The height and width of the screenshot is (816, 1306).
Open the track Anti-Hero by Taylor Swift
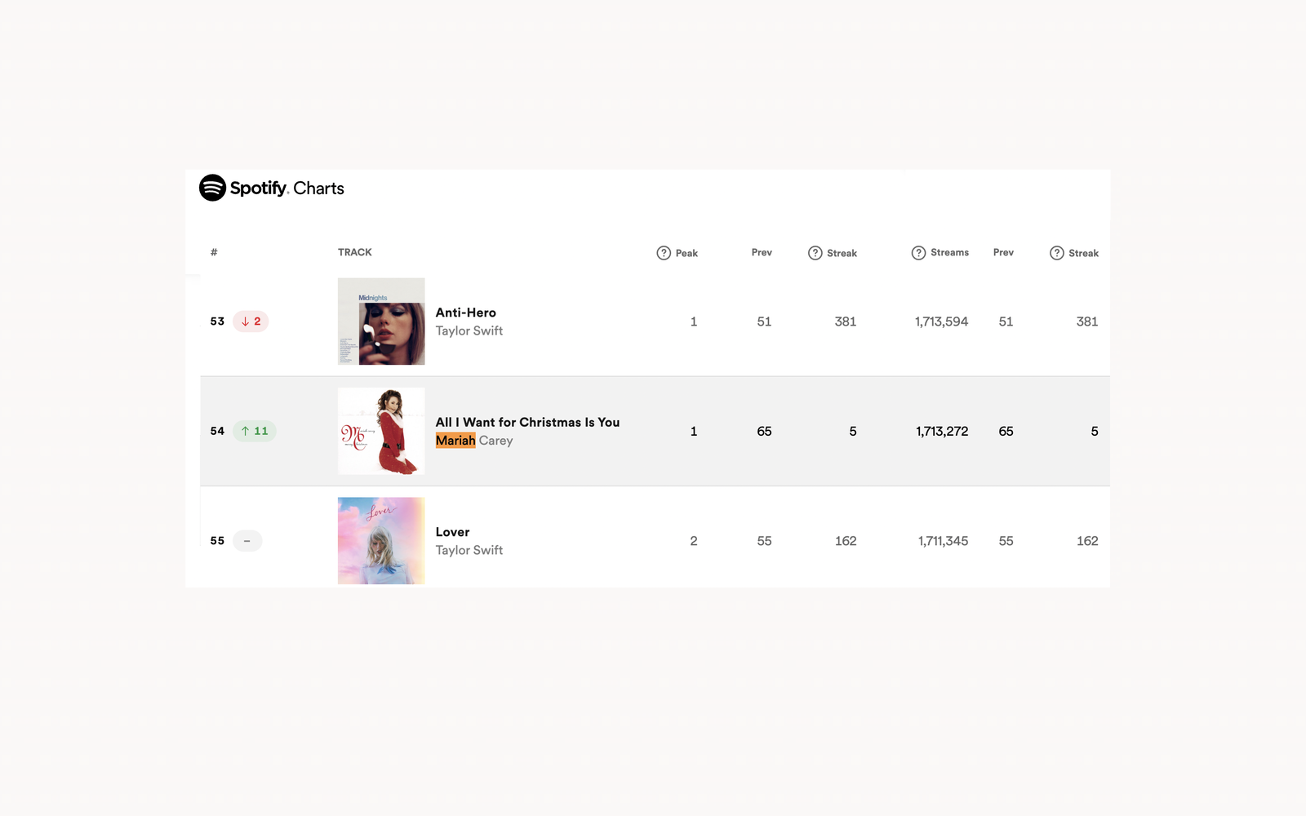tap(465, 312)
